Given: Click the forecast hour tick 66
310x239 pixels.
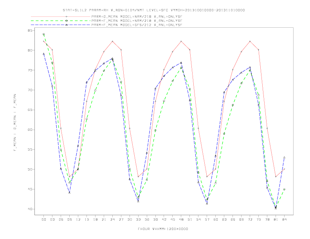Looking at the screenshot, I should pyautogui.click(x=233, y=219).
